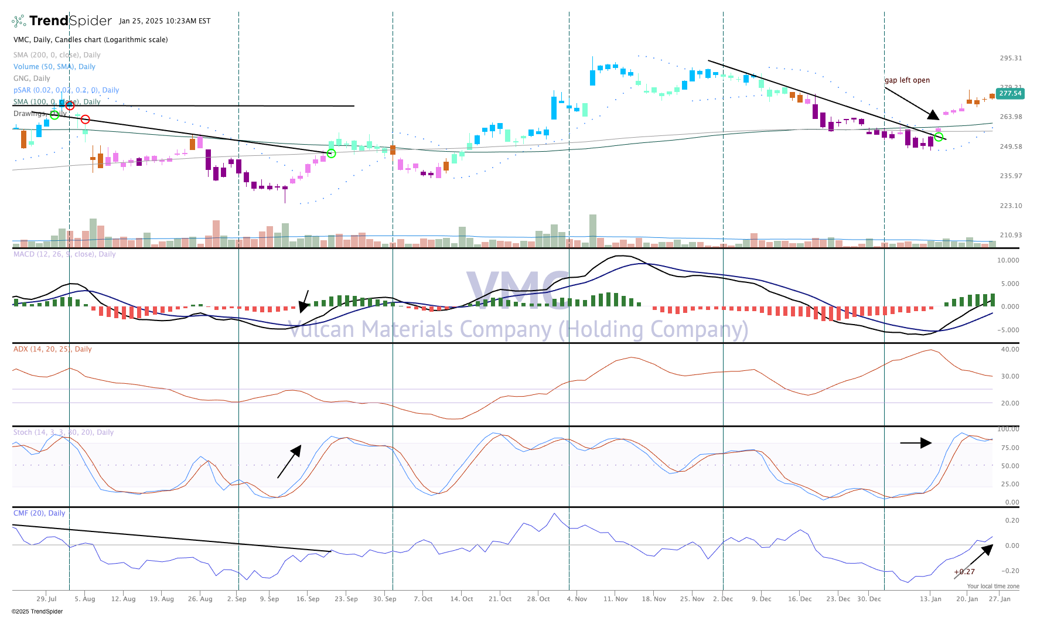Click the ©2025 TrendSpider copyright text
Screen dimensions: 1037x617
[37, 612]
